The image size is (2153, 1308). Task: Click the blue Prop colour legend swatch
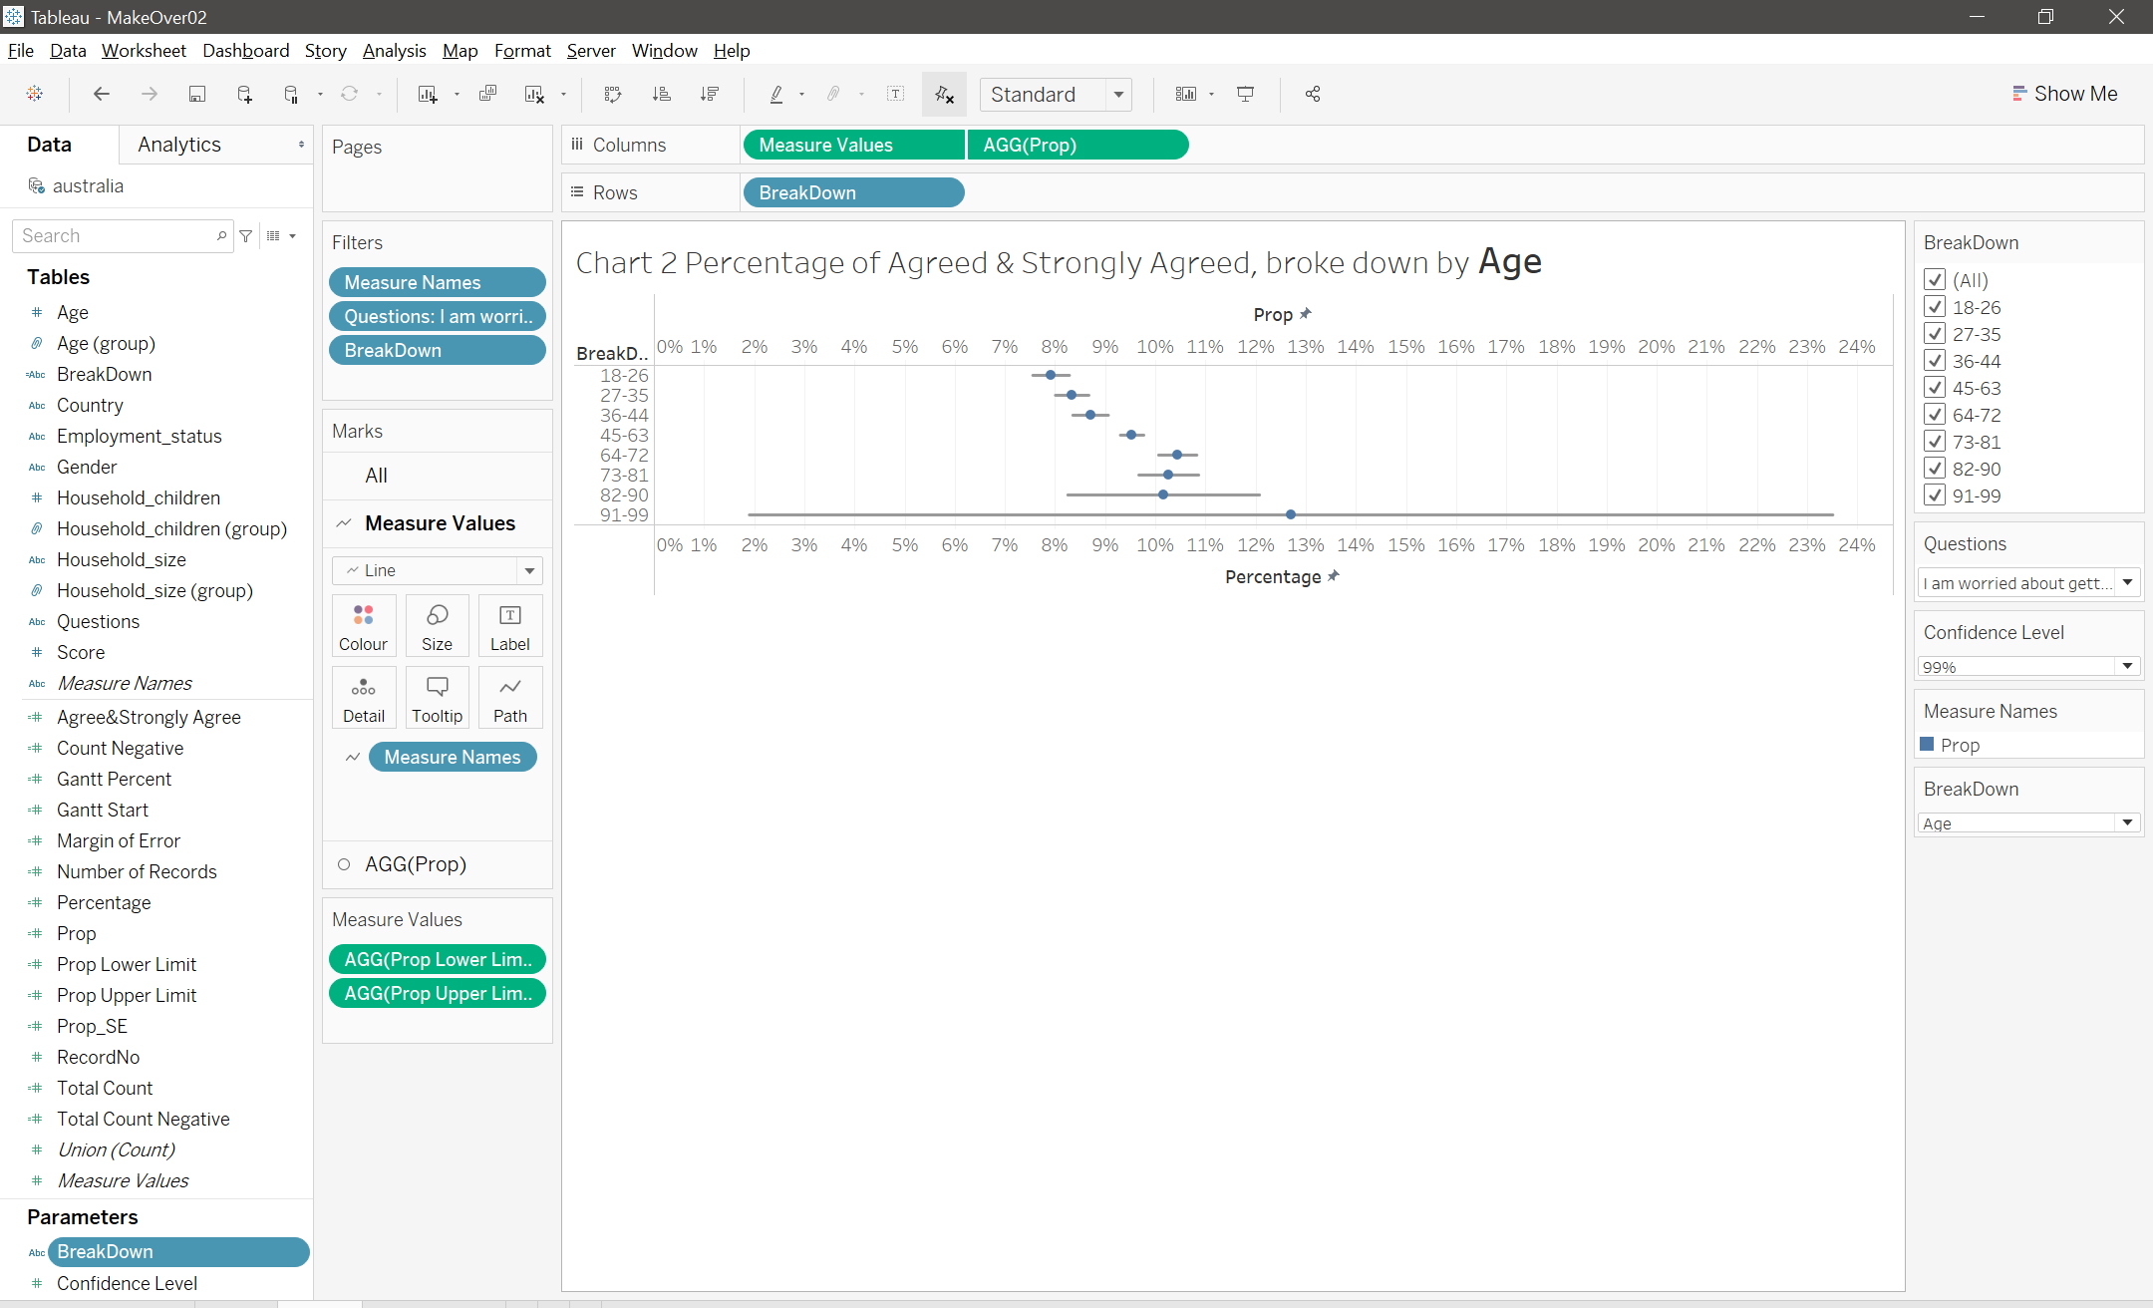(x=1927, y=744)
